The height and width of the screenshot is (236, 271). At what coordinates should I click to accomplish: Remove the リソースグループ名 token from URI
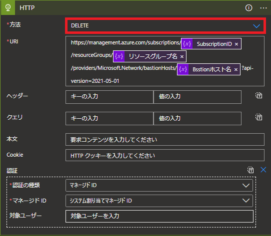point(181,56)
